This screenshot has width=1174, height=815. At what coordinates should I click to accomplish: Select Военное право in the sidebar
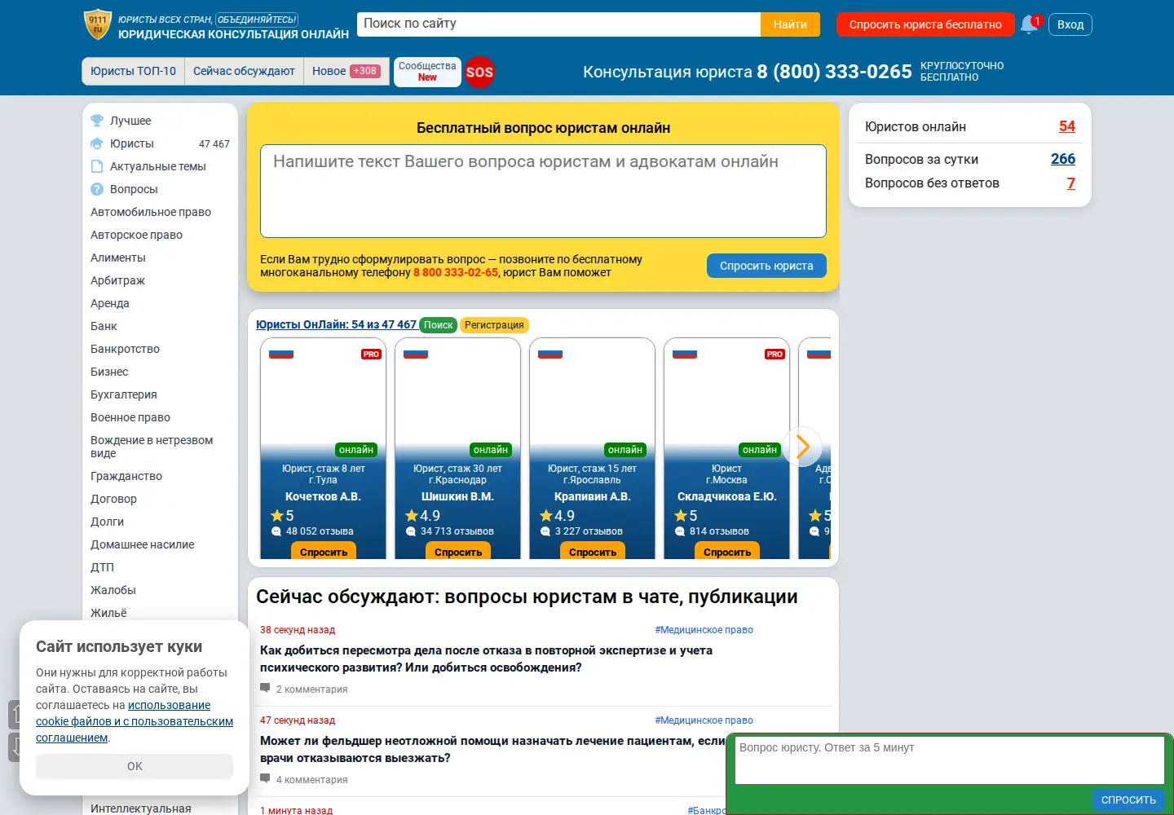pyautogui.click(x=130, y=417)
